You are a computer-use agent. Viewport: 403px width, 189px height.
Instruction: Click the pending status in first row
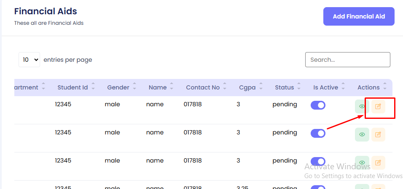285,104
